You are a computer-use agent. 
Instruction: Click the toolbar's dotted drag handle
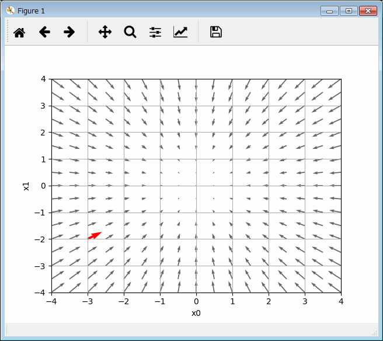8,32
